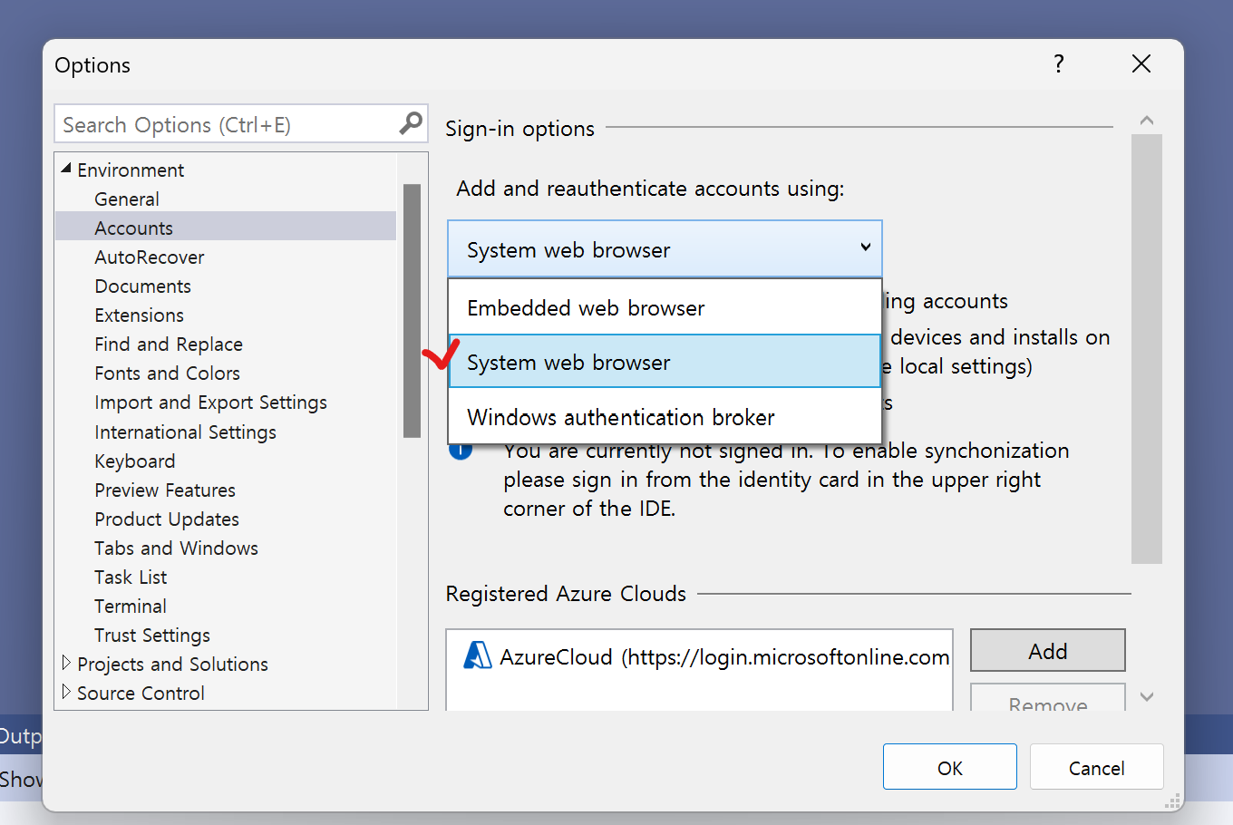This screenshot has width=1233, height=825.
Task: Click the right pane scroll down arrow
Action: (1147, 696)
